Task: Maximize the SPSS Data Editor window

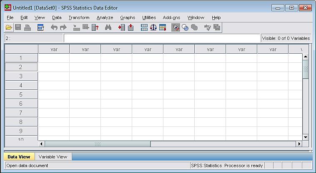Action: 291,8
